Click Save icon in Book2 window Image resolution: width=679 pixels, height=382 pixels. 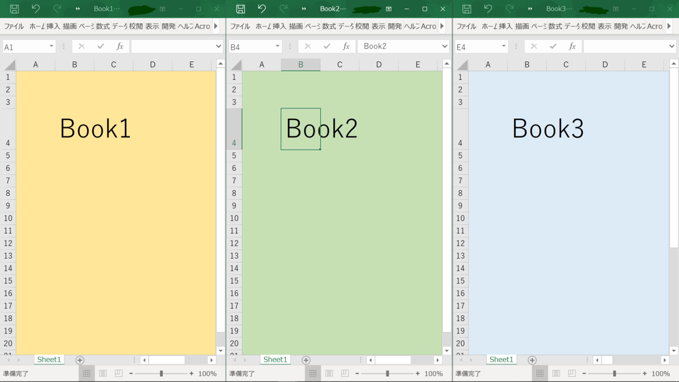(x=240, y=8)
